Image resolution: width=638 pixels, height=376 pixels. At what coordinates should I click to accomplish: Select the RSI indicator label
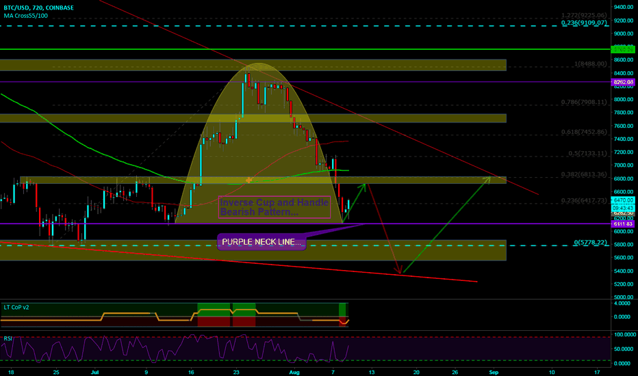point(8,338)
